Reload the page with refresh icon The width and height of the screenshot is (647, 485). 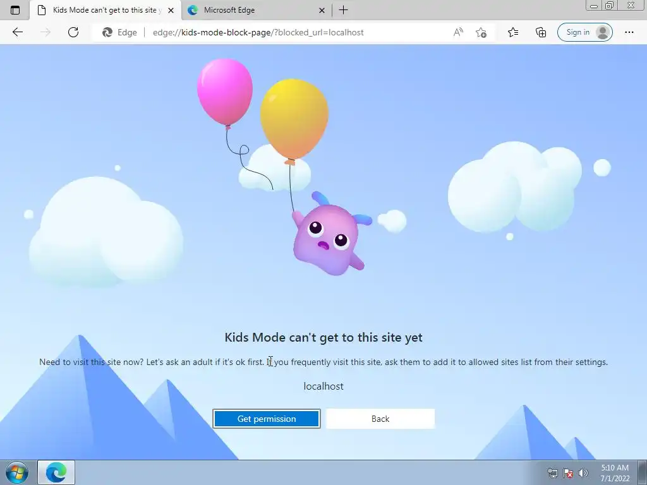pos(73,32)
